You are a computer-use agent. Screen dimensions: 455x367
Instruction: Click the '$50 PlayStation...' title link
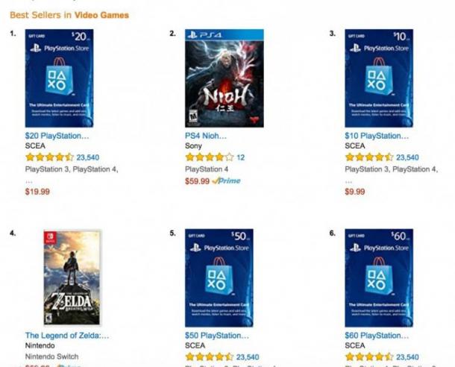pyautogui.click(x=217, y=336)
